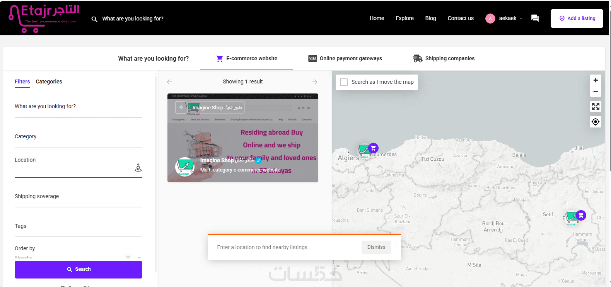Zoom in on the map
The height and width of the screenshot is (287, 611).
[x=596, y=80]
